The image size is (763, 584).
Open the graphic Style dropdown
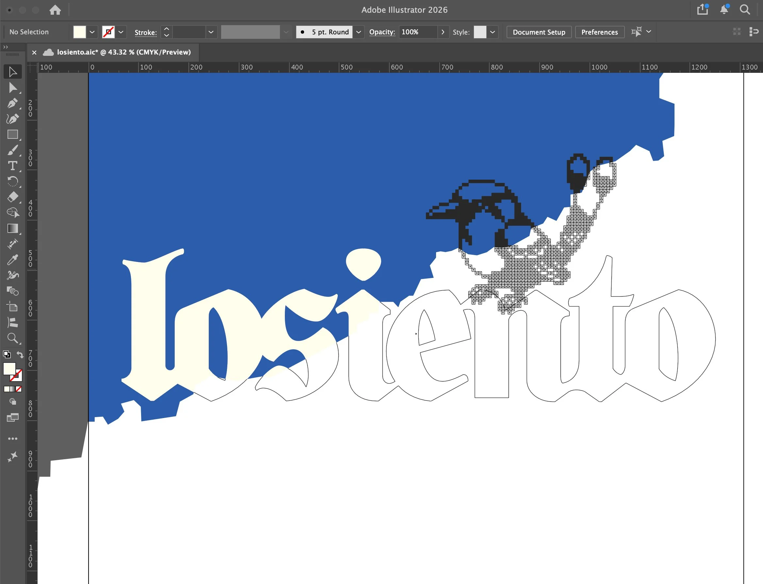click(493, 32)
